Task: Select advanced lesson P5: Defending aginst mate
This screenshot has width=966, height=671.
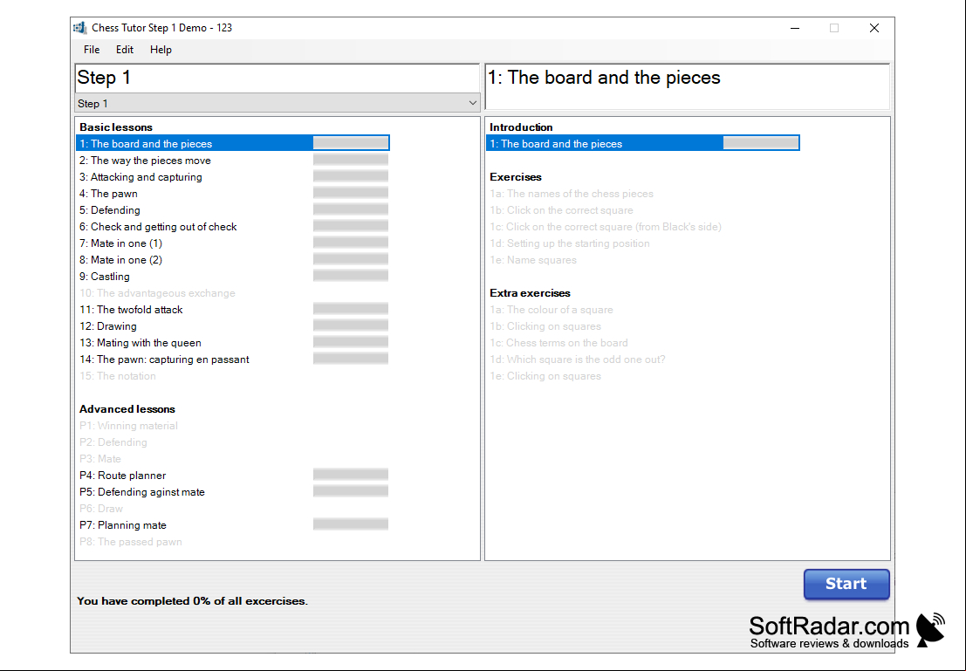Action: click(x=142, y=492)
